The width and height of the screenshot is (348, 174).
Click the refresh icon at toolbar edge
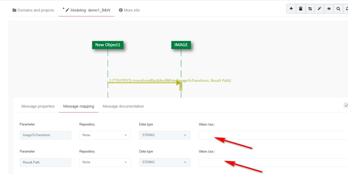(x=346, y=9)
